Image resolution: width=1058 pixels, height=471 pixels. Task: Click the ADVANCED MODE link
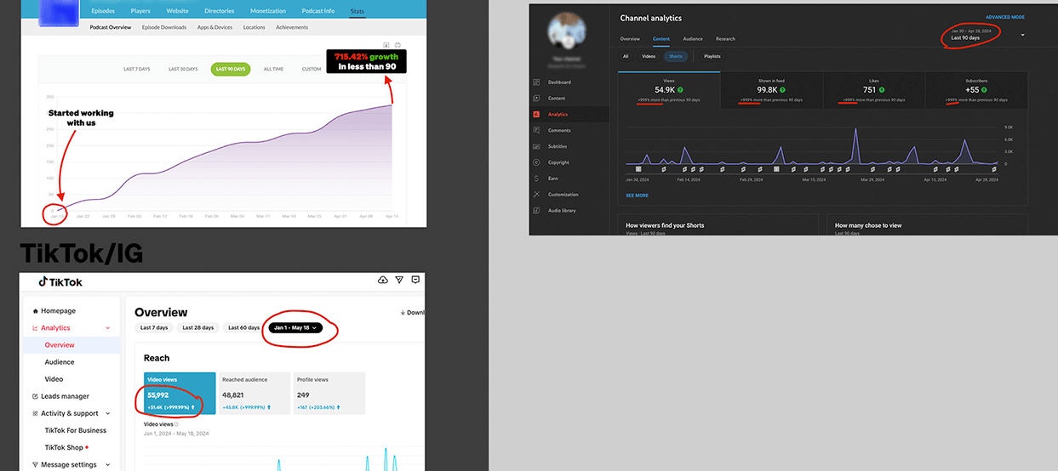1004,17
